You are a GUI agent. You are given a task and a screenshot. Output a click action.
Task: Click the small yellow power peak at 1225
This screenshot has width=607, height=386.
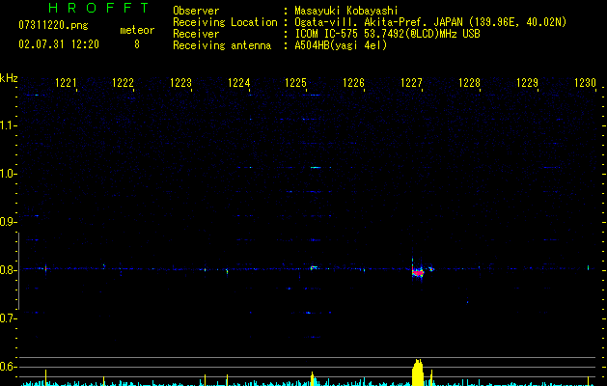tap(313, 378)
